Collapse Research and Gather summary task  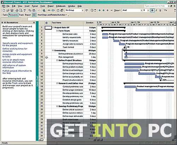pos(57,83)
